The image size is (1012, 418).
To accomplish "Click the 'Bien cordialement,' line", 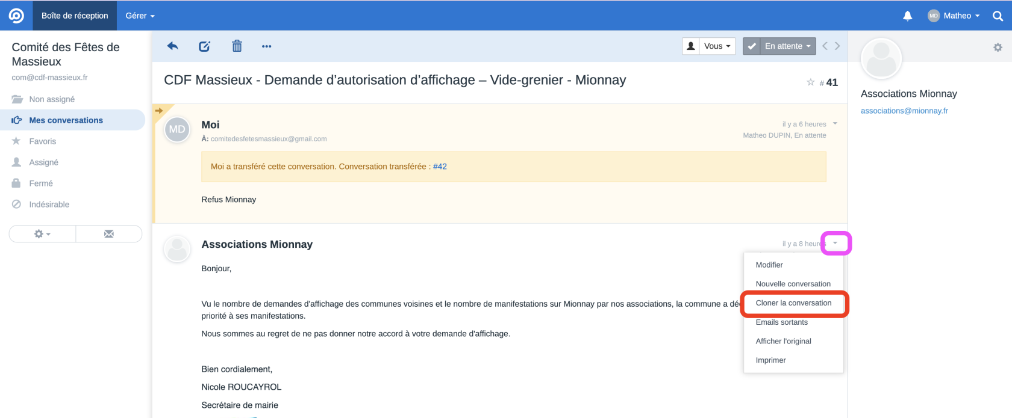I will [x=237, y=369].
